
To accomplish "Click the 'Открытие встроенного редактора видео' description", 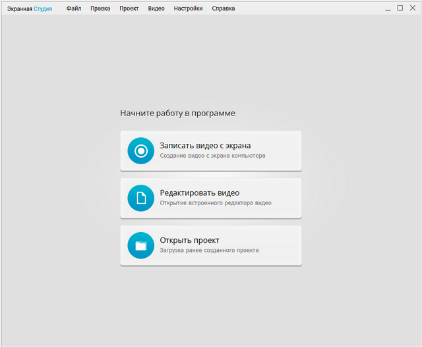I will click(215, 203).
